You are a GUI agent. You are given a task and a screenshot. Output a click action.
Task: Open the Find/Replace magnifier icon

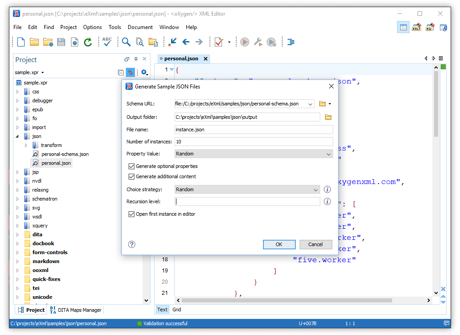[126, 42]
